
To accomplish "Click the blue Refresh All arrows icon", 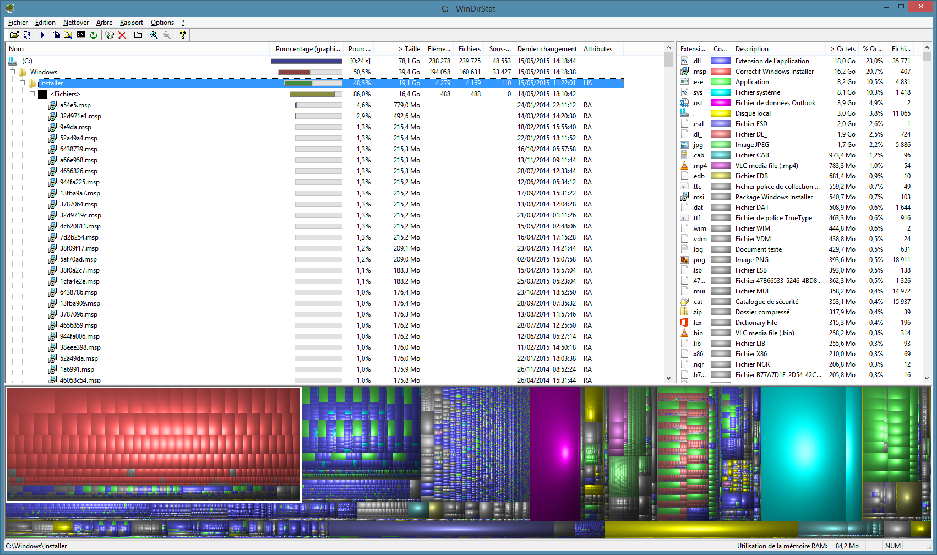I will click(27, 35).
